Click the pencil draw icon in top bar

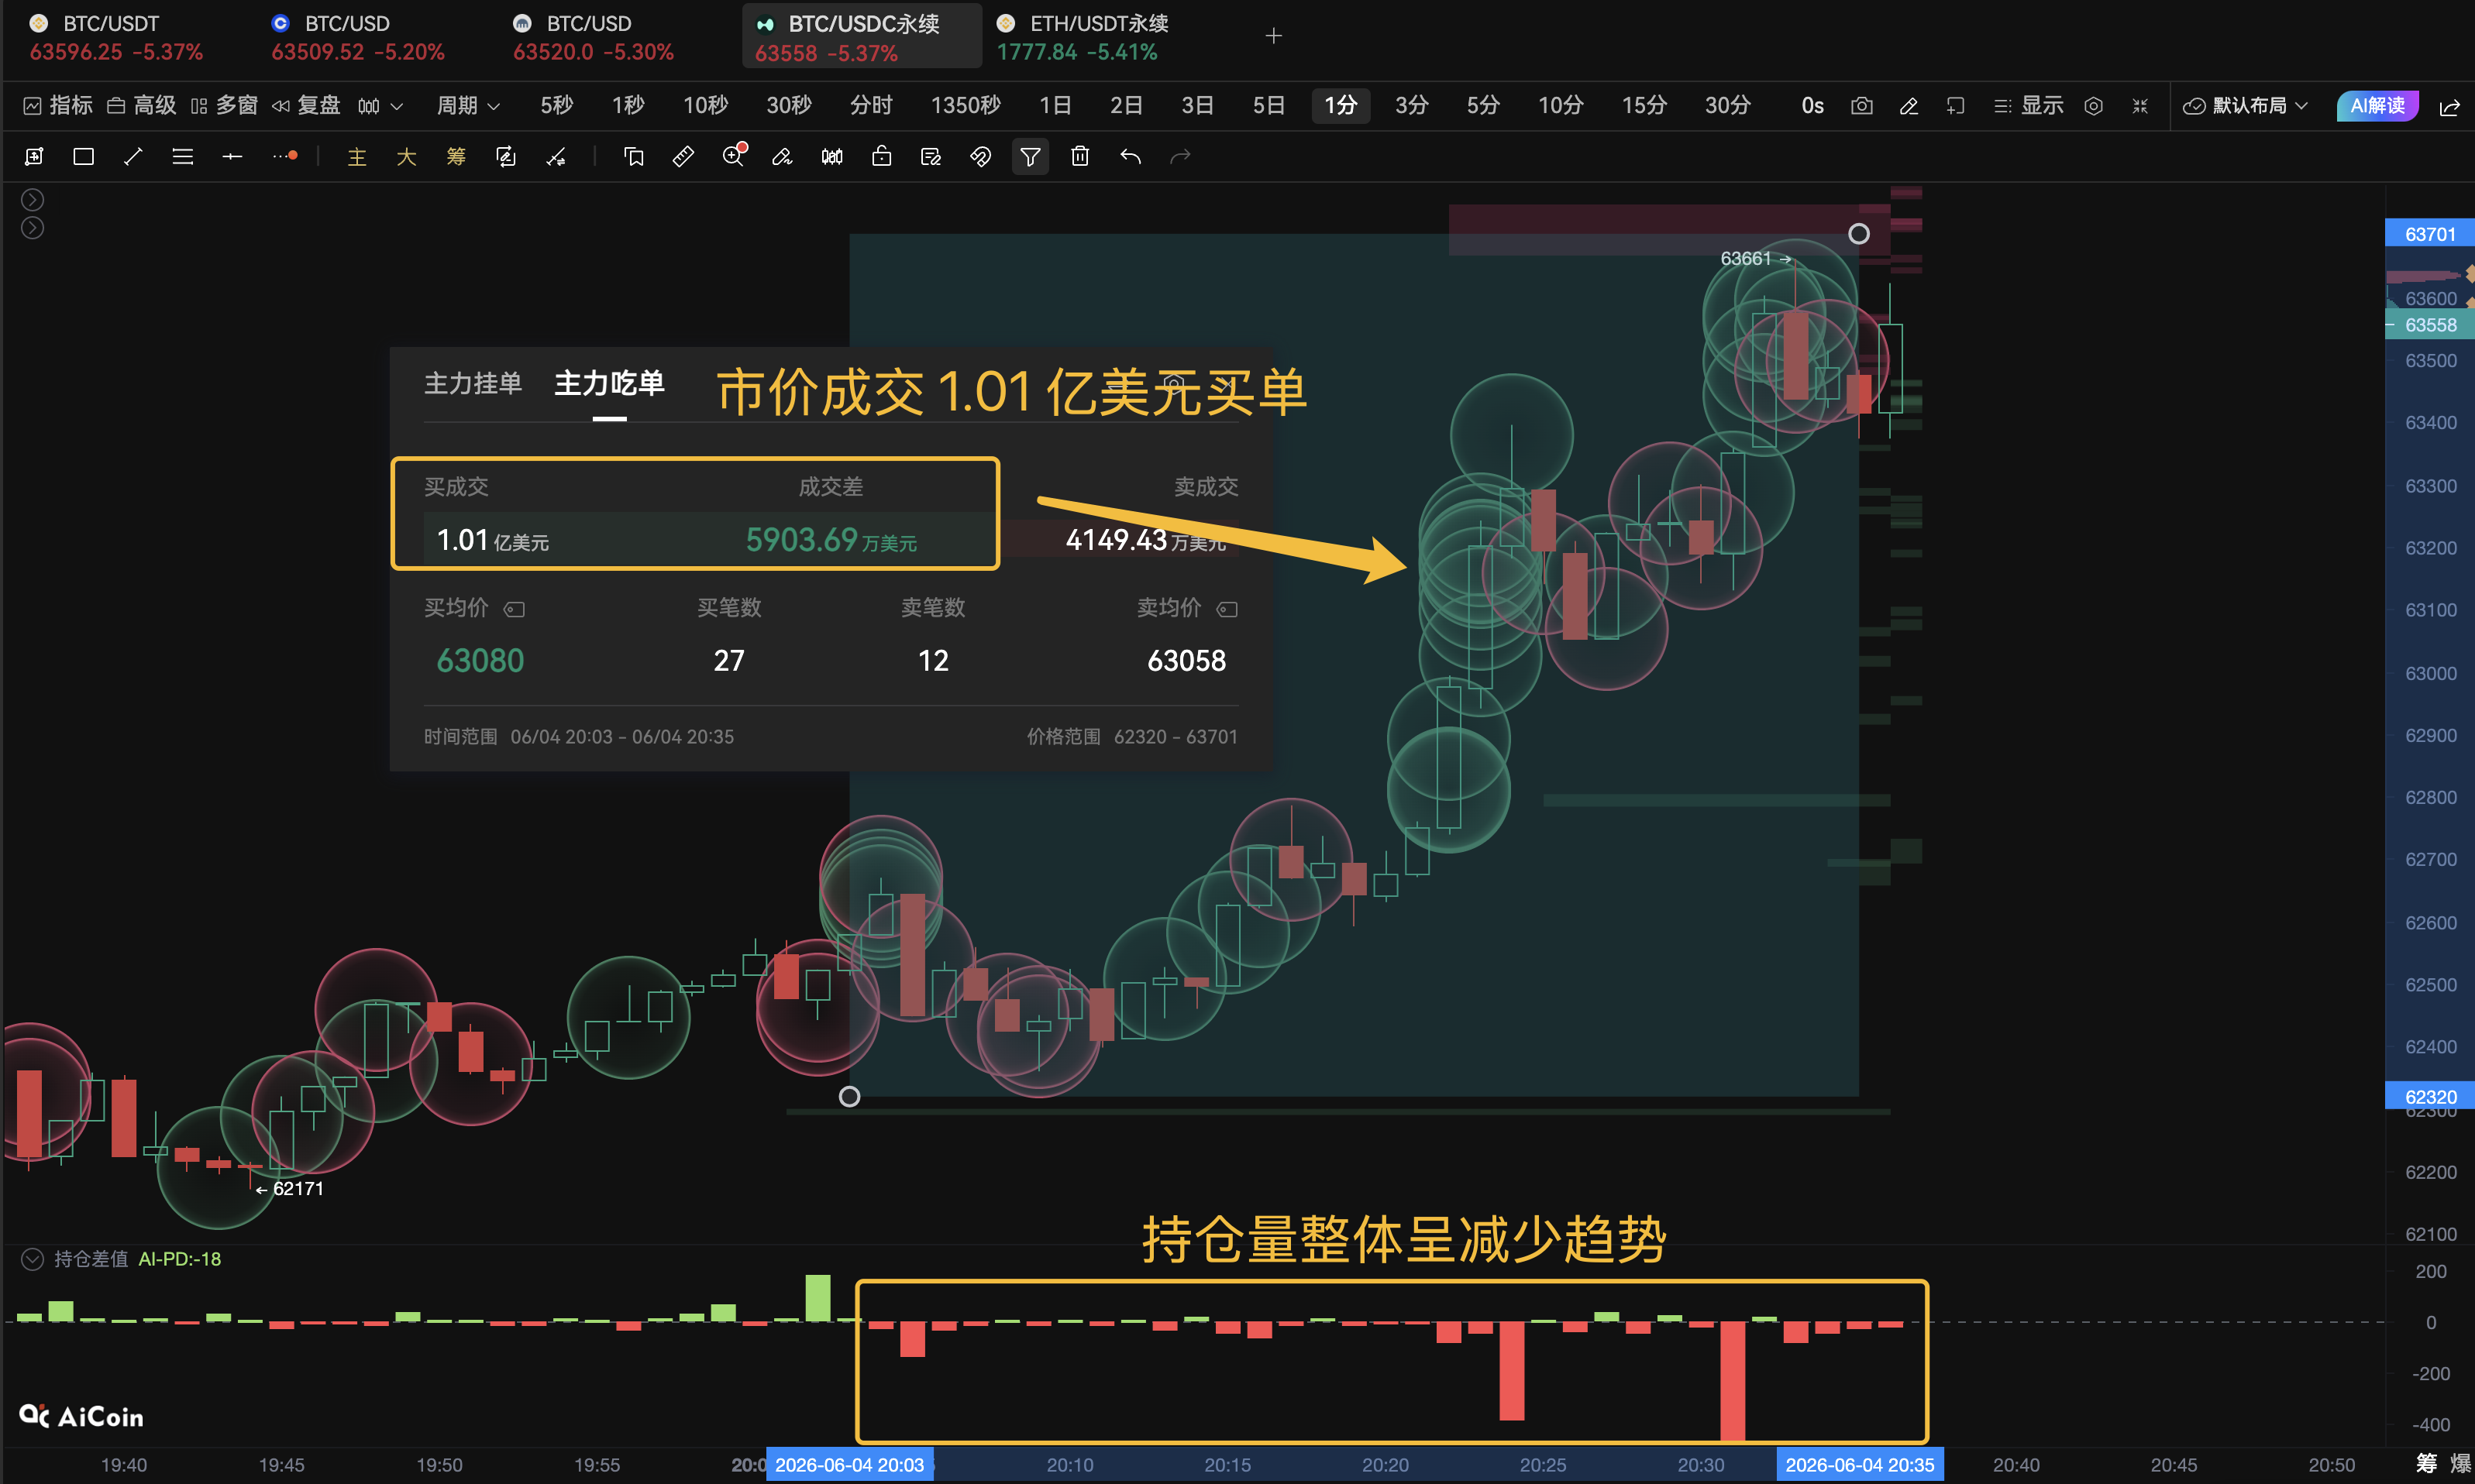pyautogui.click(x=1909, y=106)
